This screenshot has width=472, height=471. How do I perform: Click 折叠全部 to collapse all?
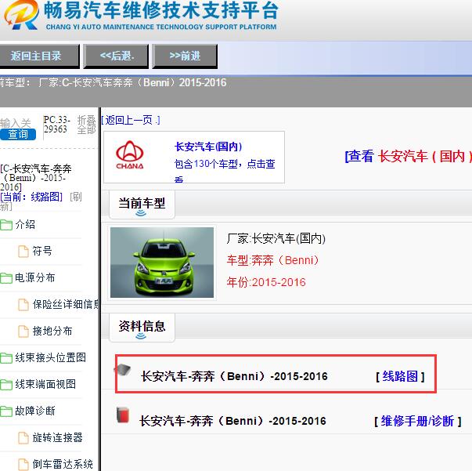point(86,125)
